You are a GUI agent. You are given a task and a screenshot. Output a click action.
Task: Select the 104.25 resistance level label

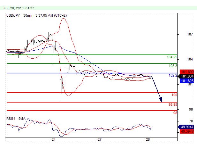pyautogui.click(x=172, y=57)
